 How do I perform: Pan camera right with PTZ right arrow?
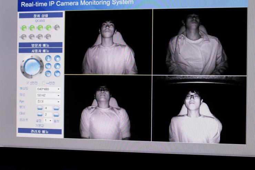click(x=42, y=66)
